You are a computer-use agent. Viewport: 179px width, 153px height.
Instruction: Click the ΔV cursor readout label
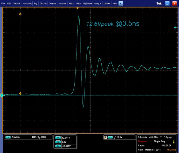coord(58,146)
